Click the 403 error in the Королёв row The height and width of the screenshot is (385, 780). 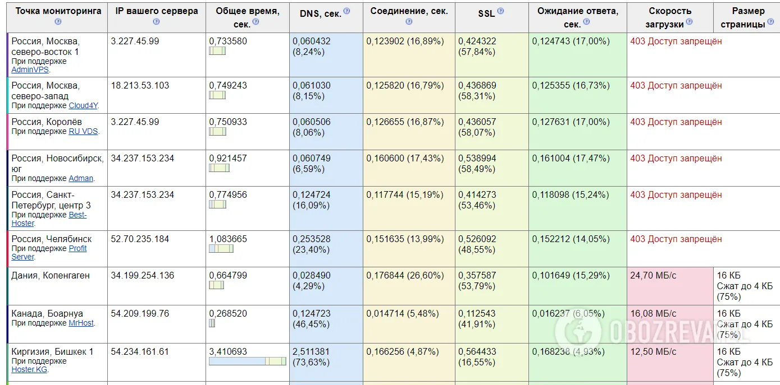tap(676, 122)
